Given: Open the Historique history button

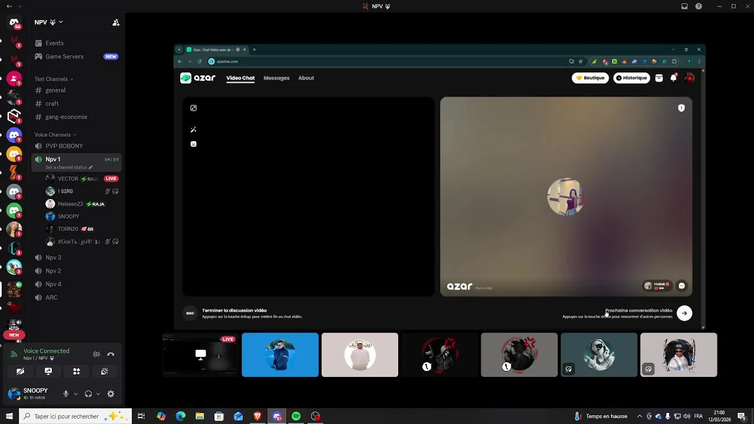Looking at the screenshot, I should pyautogui.click(x=631, y=78).
